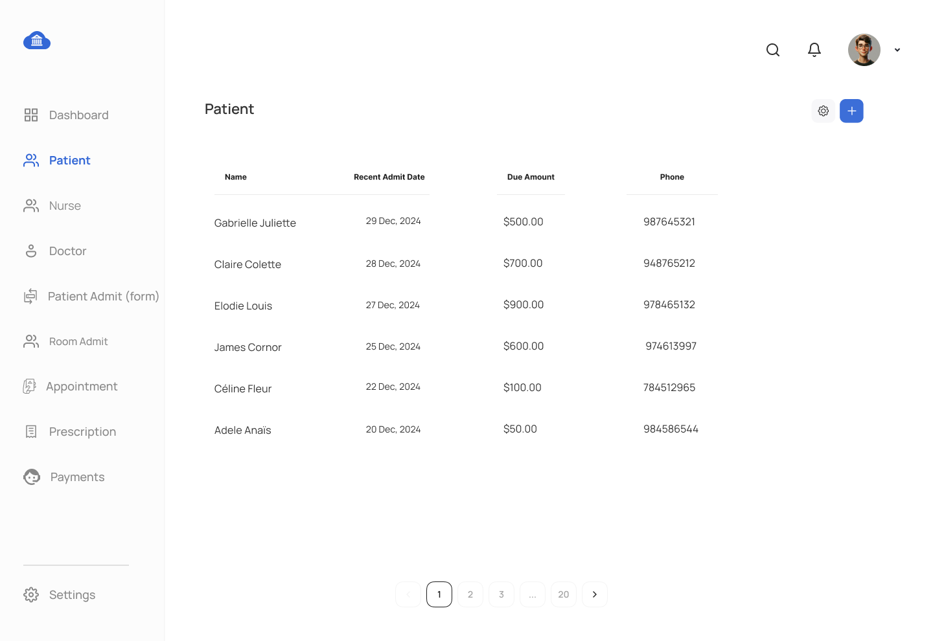The width and height of the screenshot is (933, 641).
Task: Open Settings at the sidebar bottom
Action: pos(60,595)
